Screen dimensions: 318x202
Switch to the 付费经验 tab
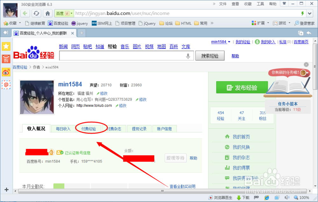point(88,129)
